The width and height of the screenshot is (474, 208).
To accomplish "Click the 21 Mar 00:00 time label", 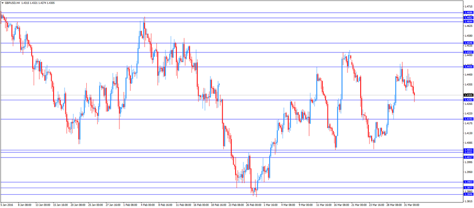I will [358, 205].
